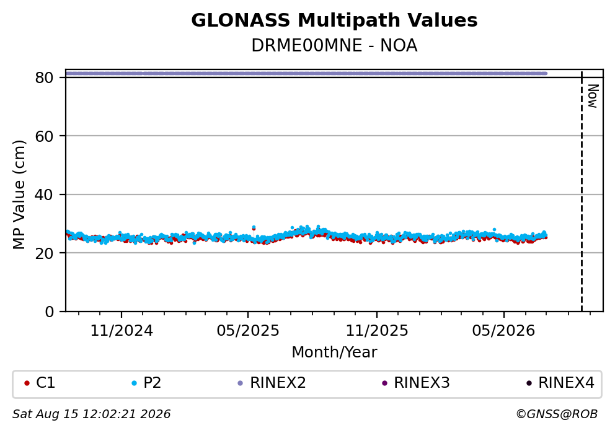Select the RINEX4 legend text

coord(566,383)
